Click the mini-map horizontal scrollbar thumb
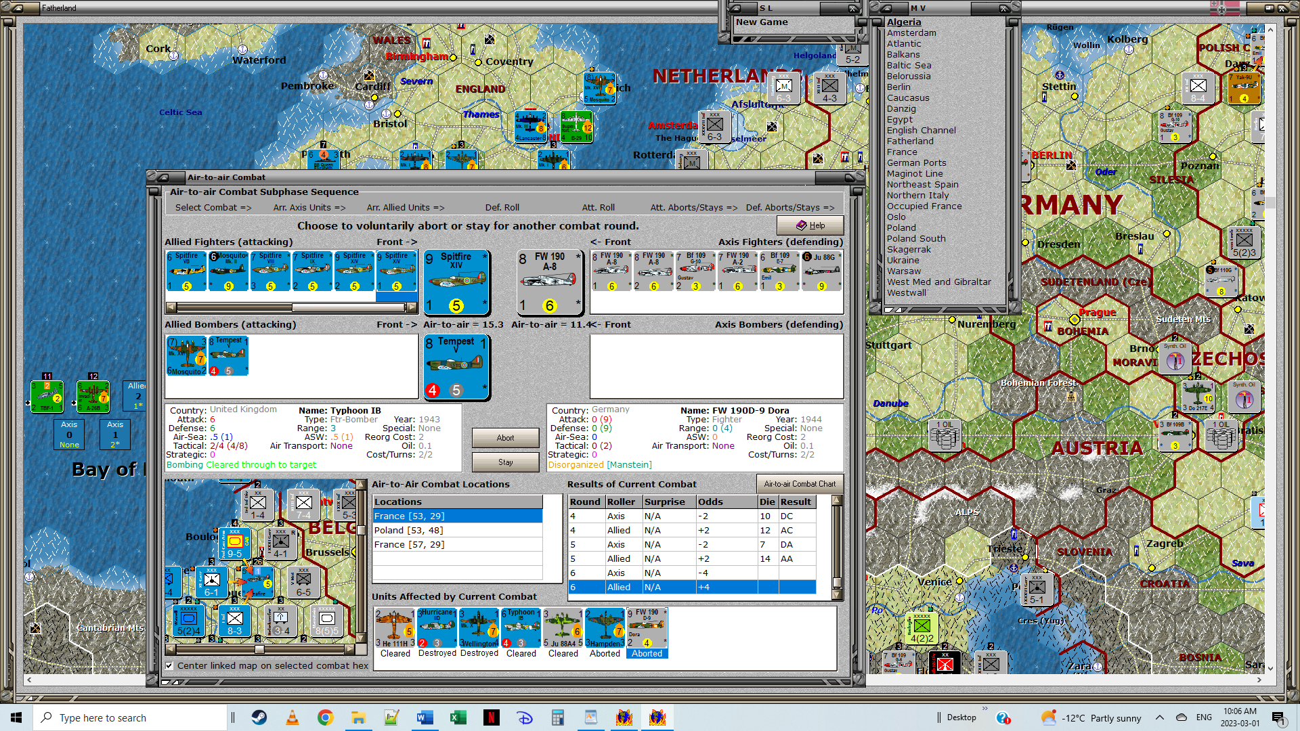Image resolution: width=1300 pixels, height=731 pixels. [259, 649]
